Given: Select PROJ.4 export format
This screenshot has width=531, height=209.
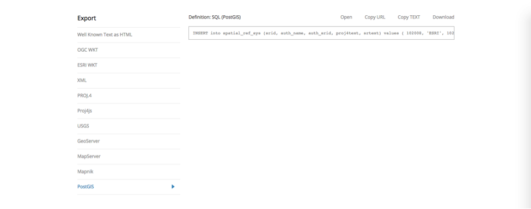Looking at the screenshot, I should (x=84, y=95).
